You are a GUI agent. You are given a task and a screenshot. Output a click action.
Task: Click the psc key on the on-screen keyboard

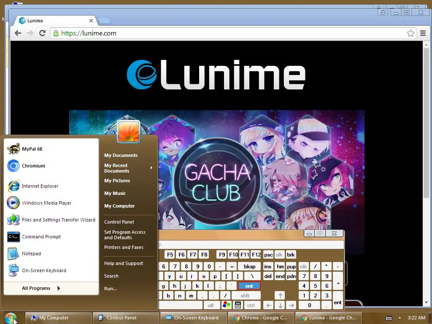point(268,255)
